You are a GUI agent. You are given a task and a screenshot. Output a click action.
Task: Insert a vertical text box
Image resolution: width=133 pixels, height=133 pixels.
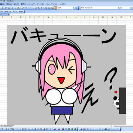(x=32, y=129)
